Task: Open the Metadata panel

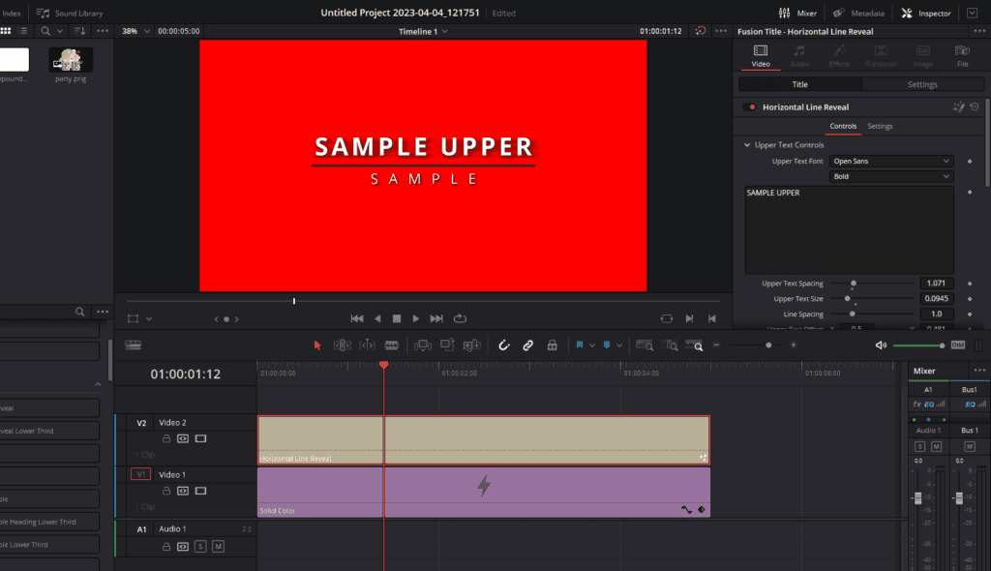Action: [858, 13]
